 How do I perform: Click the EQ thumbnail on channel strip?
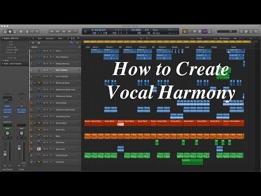7,99
